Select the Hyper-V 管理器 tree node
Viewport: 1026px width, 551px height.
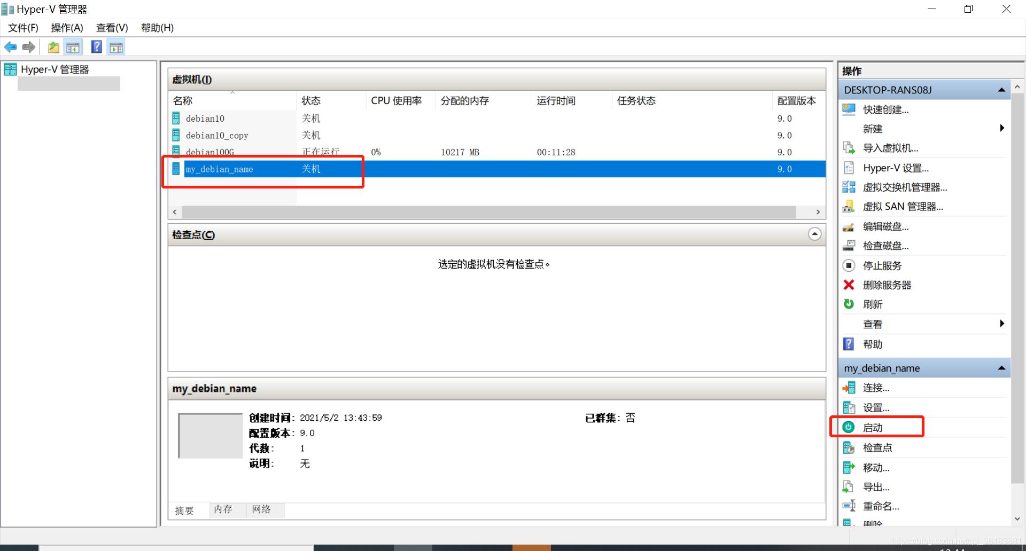coord(55,69)
